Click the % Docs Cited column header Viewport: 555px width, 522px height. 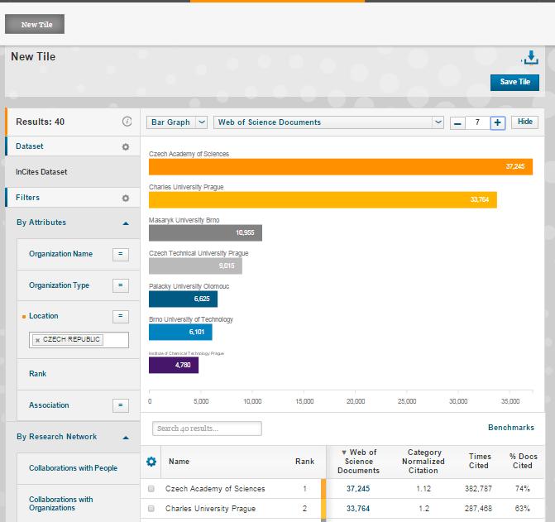[523, 461]
